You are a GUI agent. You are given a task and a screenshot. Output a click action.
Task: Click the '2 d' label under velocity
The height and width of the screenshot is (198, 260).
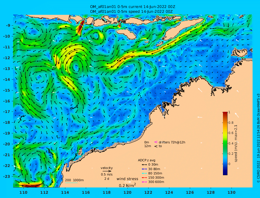tap(107, 179)
